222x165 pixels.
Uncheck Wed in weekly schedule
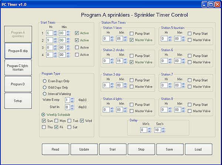82,121
